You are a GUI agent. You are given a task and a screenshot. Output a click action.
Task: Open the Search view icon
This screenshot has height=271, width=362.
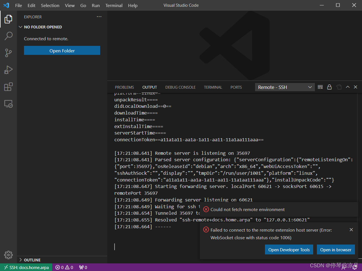[x=8, y=36]
